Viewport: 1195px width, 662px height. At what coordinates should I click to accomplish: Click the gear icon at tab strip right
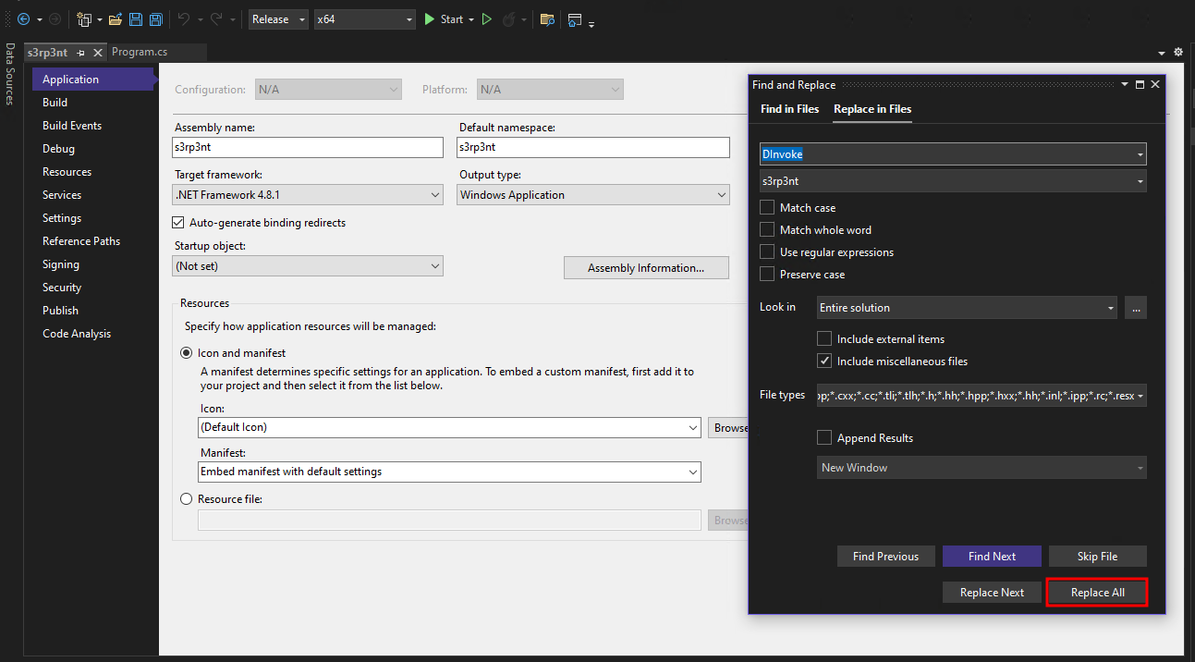coord(1178,53)
